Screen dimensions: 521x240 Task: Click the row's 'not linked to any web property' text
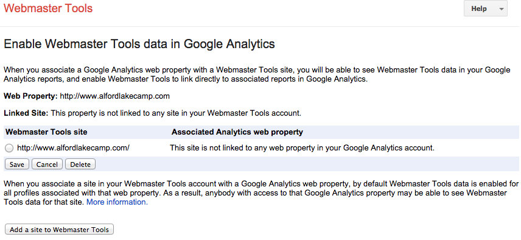302,148
